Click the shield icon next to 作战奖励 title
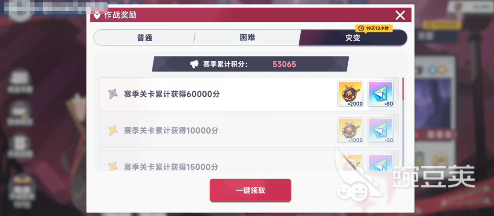Image resolution: width=494 pixels, height=216 pixels. [97, 15]
